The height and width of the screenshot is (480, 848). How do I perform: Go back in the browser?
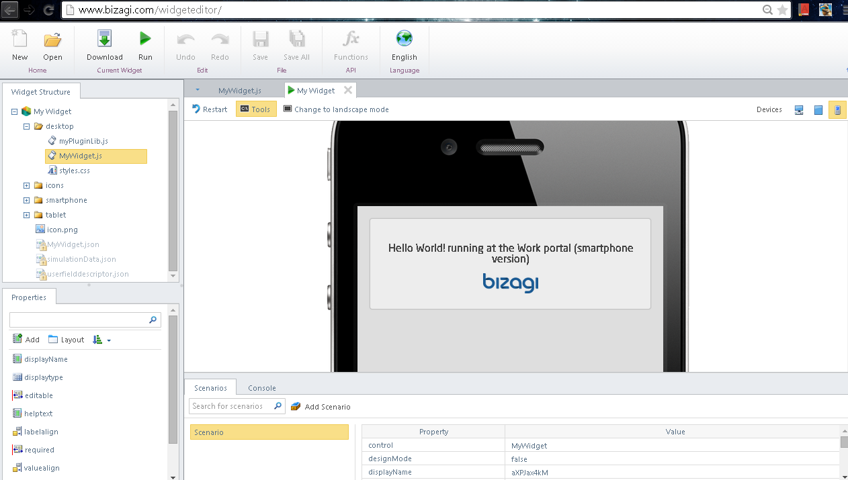pos(10,10)
